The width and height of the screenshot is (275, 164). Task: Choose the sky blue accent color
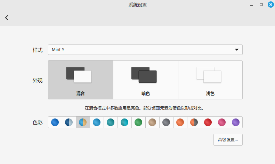coord(97,122)
